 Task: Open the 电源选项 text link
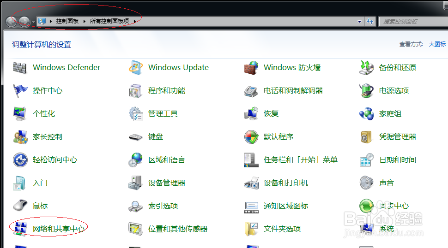pyautogui.click(x=394, y=91)
